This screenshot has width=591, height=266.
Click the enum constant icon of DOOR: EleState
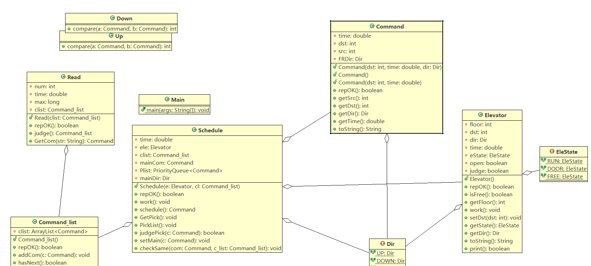click(543, 168)
